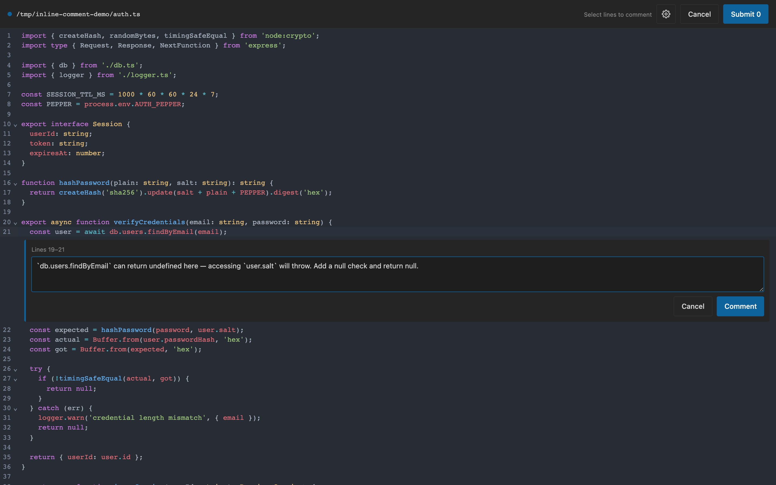The image size is (776, 485).
Task: Click the Session interface name
Action: [108, 124]
